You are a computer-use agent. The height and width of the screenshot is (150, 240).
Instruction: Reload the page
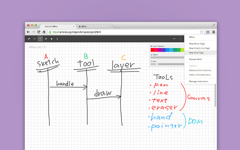click(39, 32)
